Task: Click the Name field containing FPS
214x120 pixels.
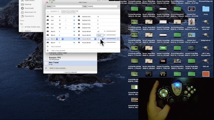Action: pyautogui.click(x=67, y=6)
